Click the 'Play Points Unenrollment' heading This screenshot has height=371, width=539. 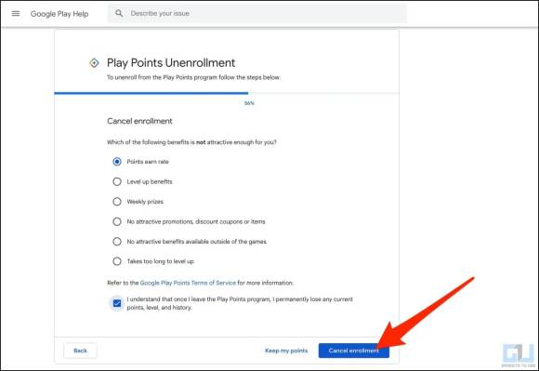(x=171, y=63)
